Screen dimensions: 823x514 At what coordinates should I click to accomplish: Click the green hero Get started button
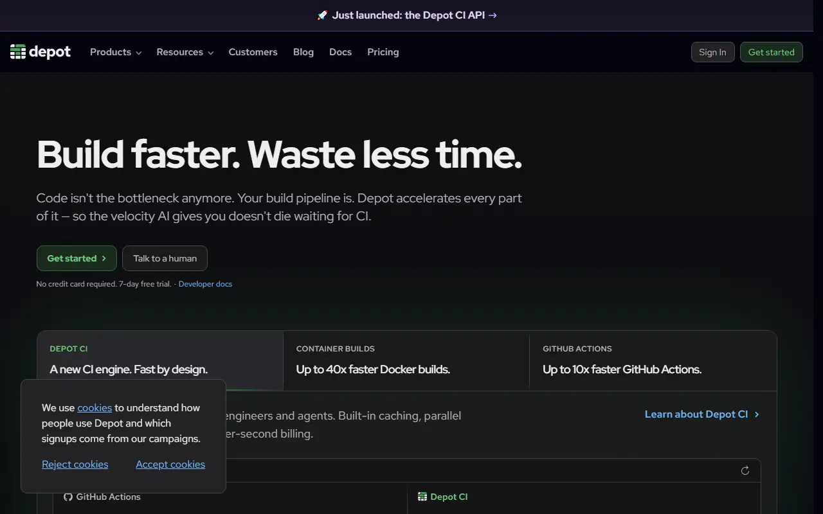point(77,258)
